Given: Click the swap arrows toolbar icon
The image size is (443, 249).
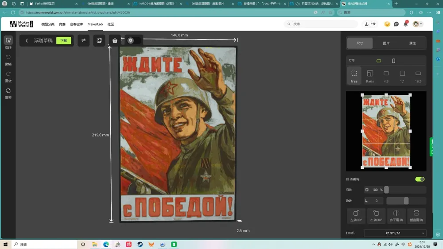Looking at the screenshot, I should coord(83,40).
